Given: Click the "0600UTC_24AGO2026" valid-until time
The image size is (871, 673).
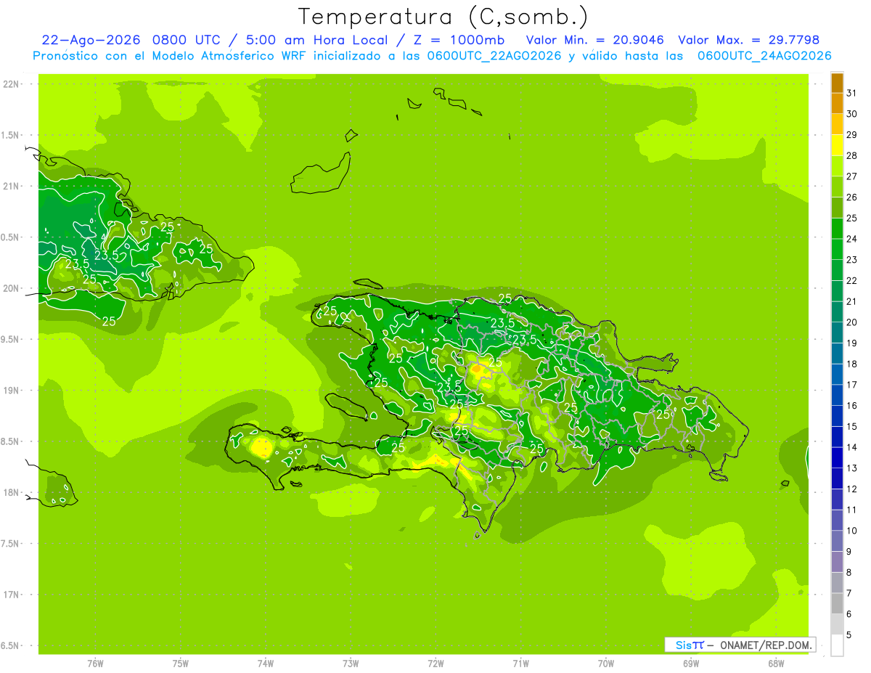Looking at the screenshot, I should click(764, 56).
